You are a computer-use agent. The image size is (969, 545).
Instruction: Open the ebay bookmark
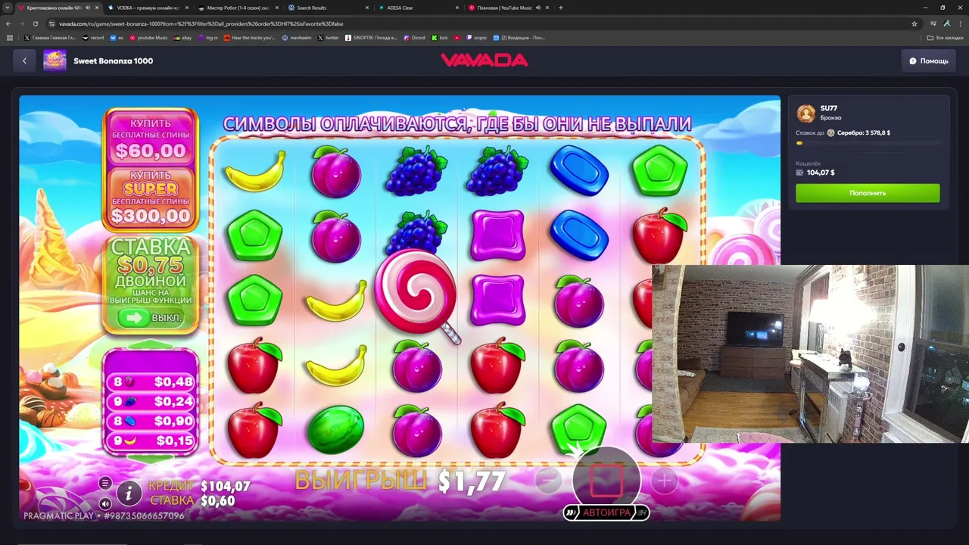[x=182, y=38]
